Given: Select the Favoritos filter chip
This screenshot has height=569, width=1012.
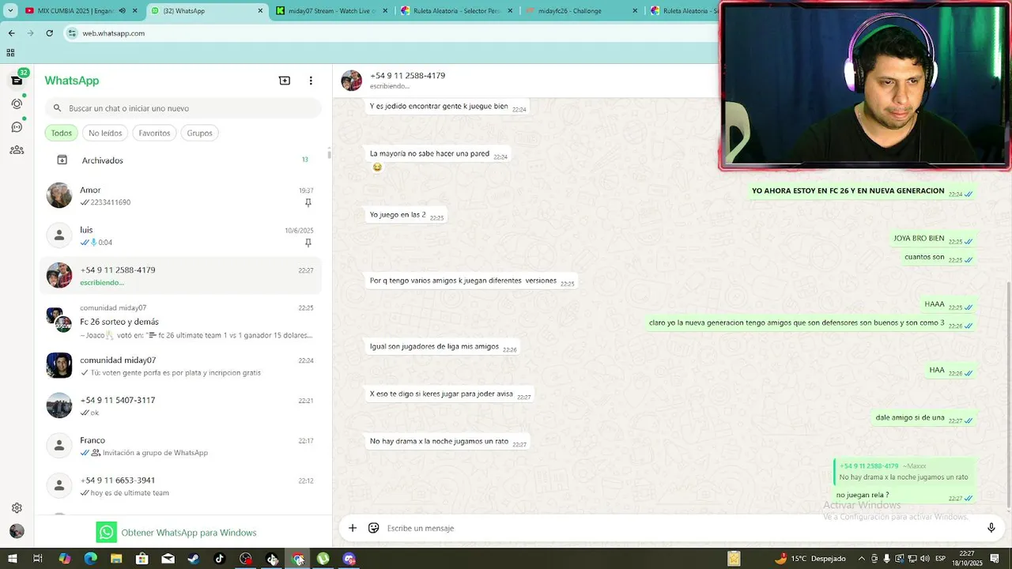Looking at the screenshot, I should (x=154, y=133).
